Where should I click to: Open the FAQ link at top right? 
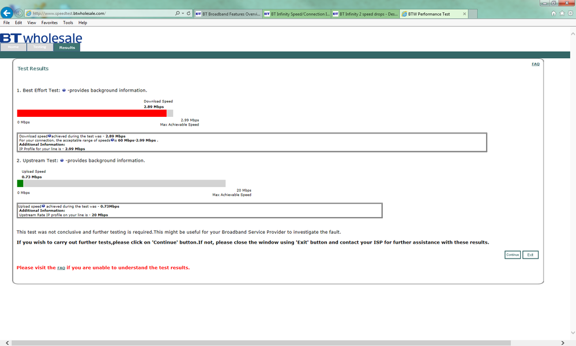click(x=536, y=64)
